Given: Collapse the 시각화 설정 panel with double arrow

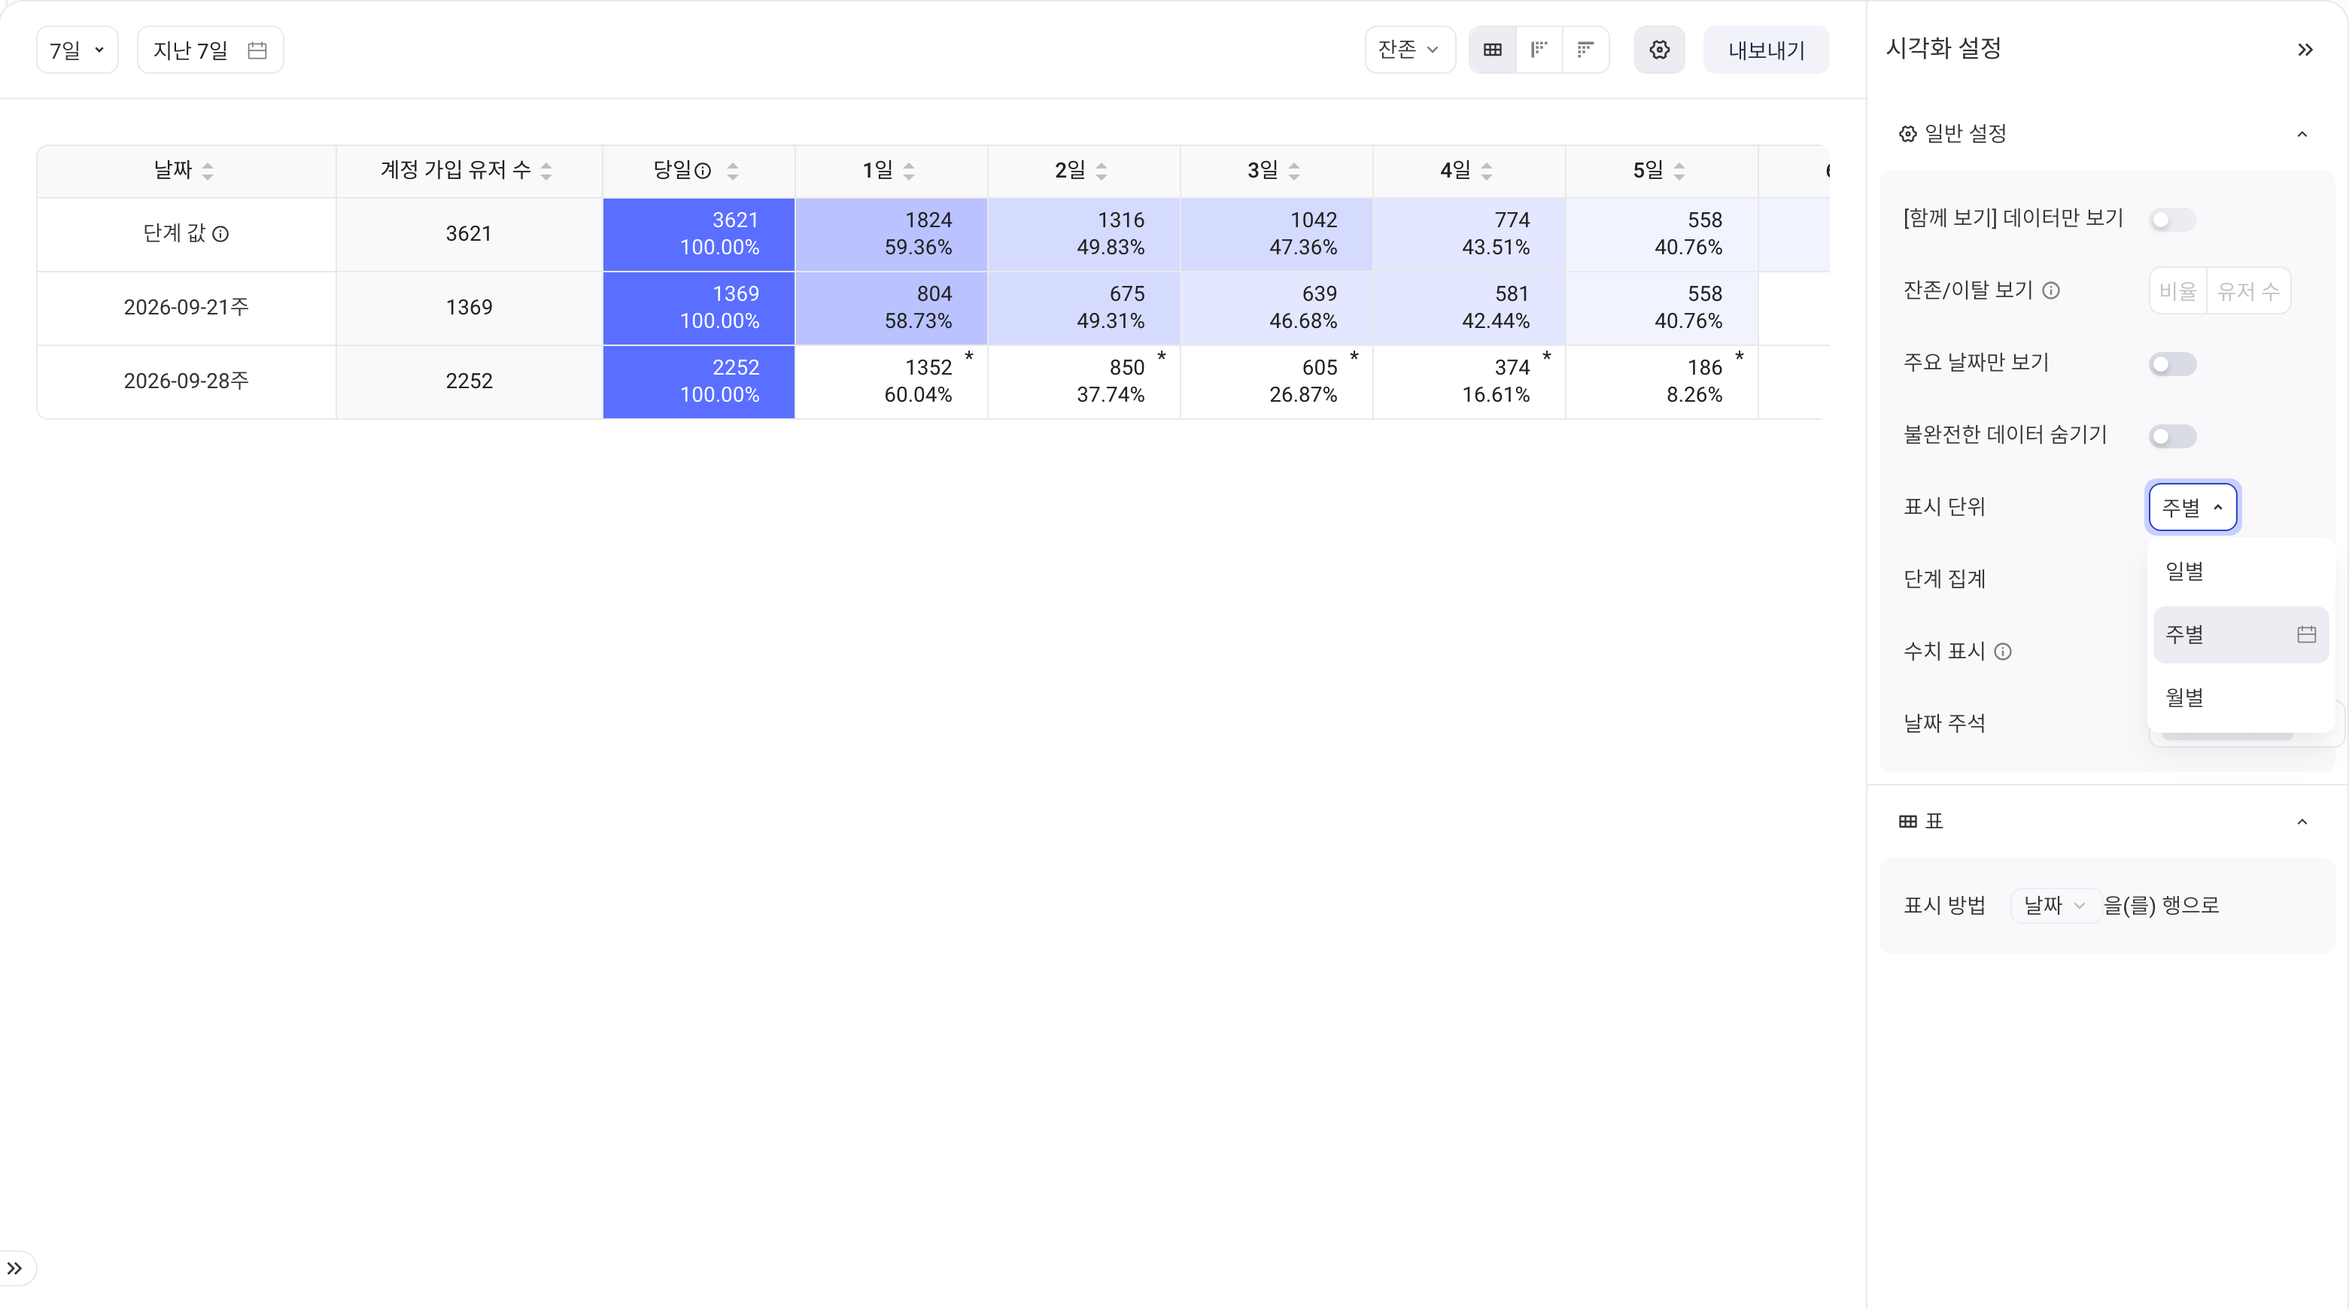Looking at the screenshot, I should tap(2305, 49).
